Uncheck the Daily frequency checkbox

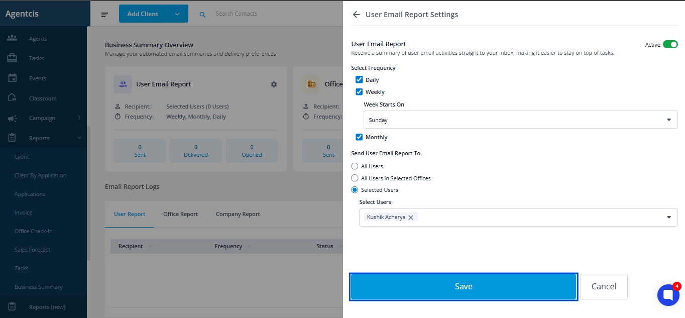tap(359, 80)
